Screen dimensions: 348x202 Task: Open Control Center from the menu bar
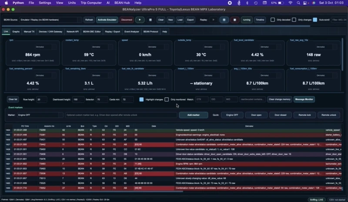(x=306, y=3)
